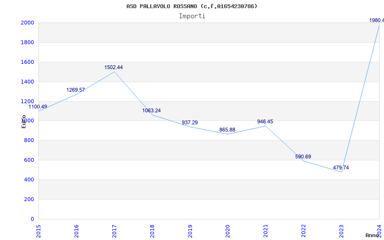Select the 1400 y-axis tick label
Viewport: 384px width, 240px height.
27,82
